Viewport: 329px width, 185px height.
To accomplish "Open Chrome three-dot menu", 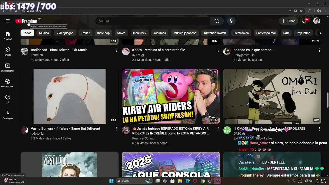I will 325,11.
